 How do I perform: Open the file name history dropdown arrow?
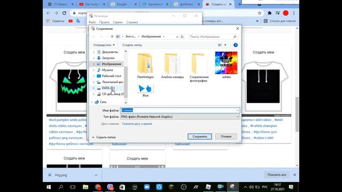coord(237,110)
